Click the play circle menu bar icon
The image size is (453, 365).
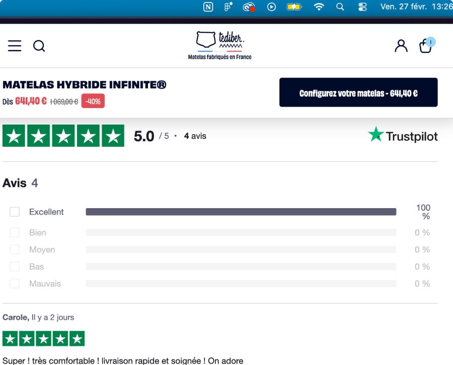[271, 7]
